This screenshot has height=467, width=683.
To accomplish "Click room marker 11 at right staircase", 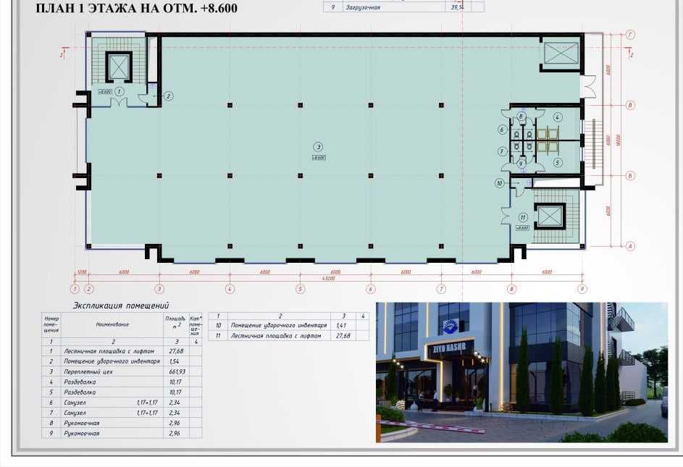I will [523, 217].
